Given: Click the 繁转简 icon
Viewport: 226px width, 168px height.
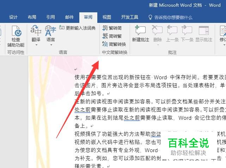Looking at the screenshot, I should 105,28.
